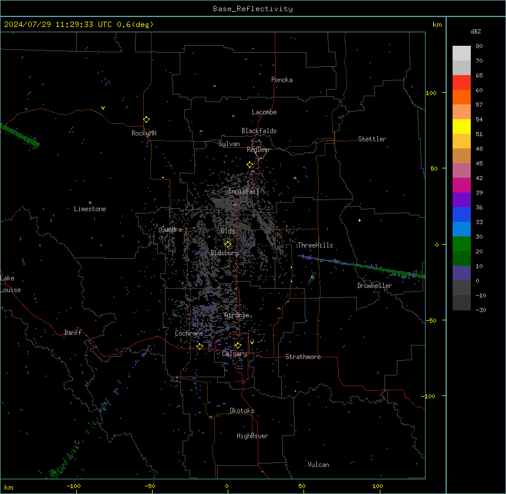Select the light gray 70-80 dBZ swatch
Image resolution: width=506 pixels, height=494 pixels.
[461, 53]
